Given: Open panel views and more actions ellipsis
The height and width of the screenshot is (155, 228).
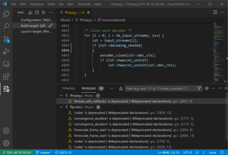Looking at the screenshot, I should [x=213, y=88].
